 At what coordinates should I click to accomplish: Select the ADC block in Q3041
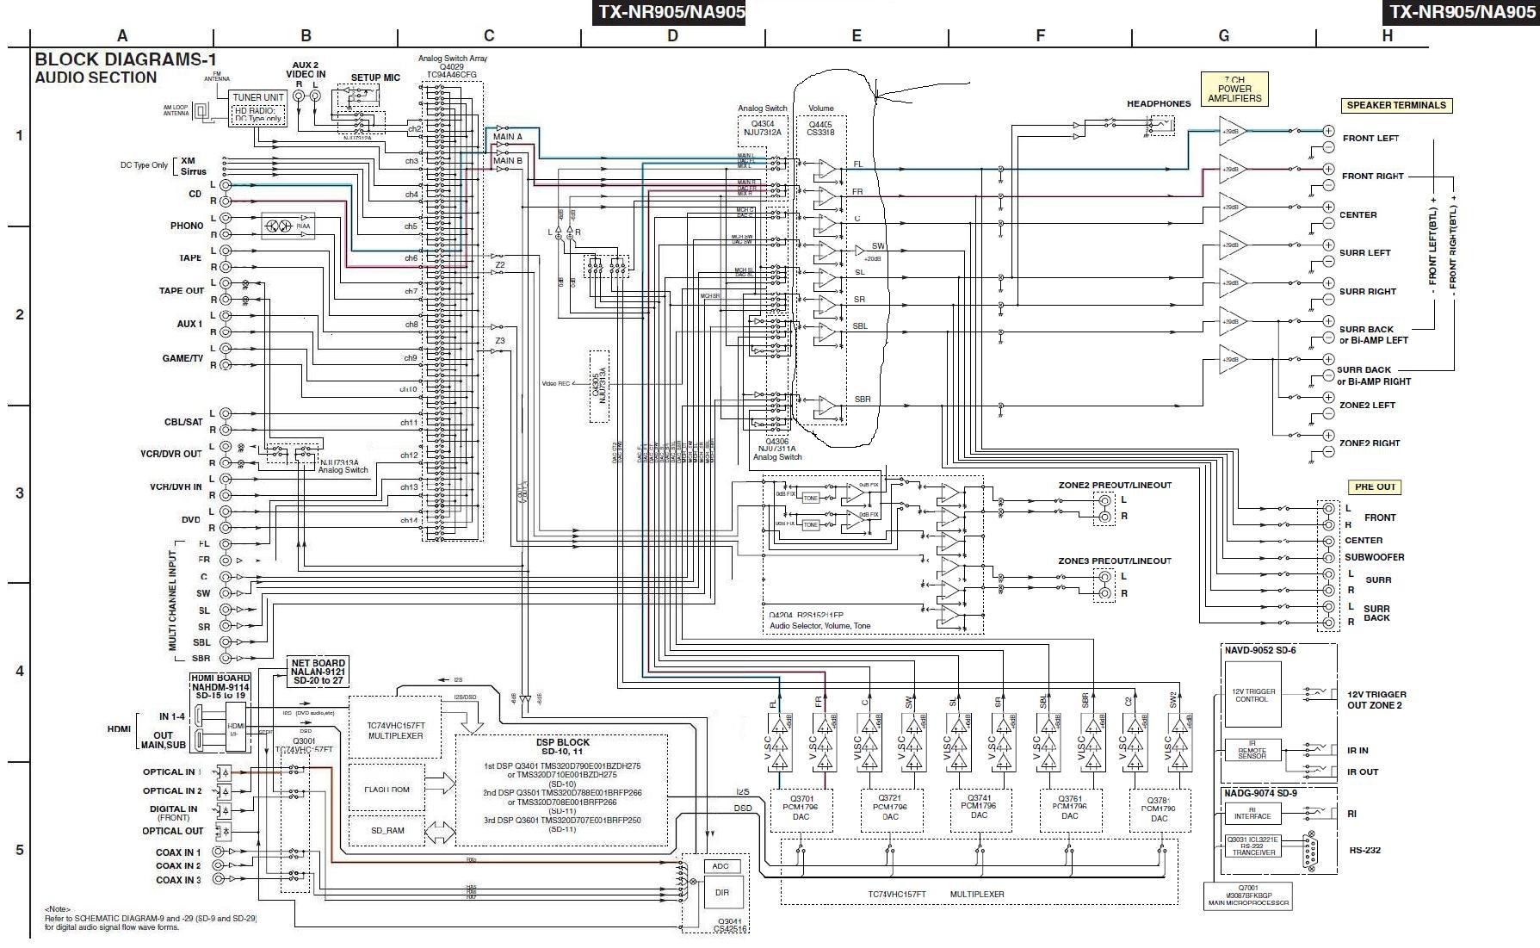point(721,866)
